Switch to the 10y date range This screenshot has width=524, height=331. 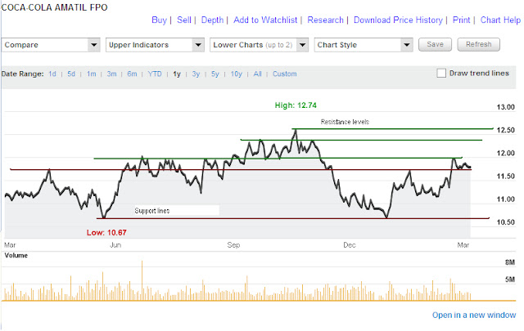[x=237, y=74]
